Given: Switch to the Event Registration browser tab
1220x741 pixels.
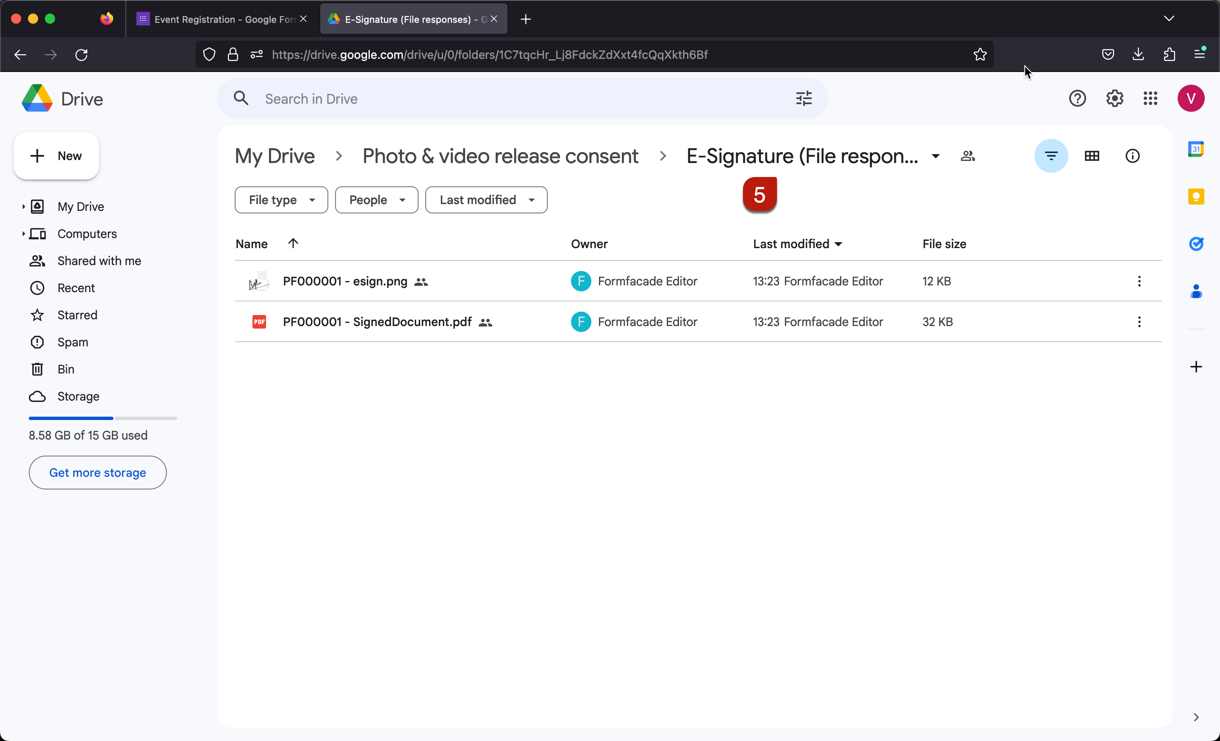Looking at the screenshot, I should coord(213,19).
